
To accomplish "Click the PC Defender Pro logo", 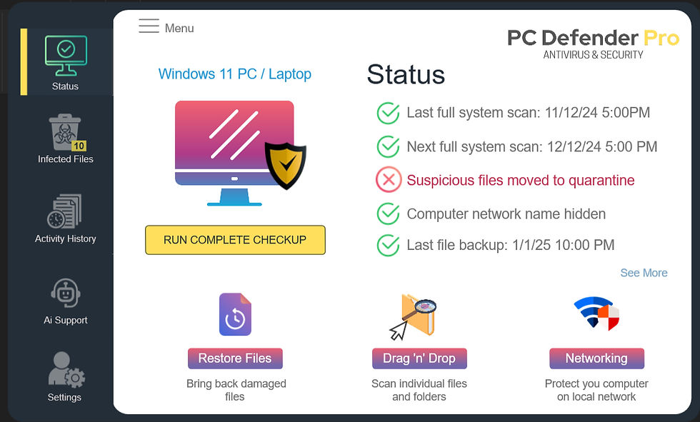I will [594, 39].
